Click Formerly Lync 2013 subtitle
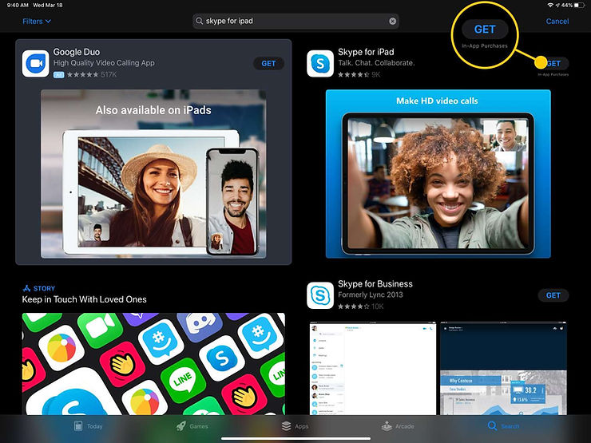This screenshot has height=443, width=591. (x=370, y=295)
